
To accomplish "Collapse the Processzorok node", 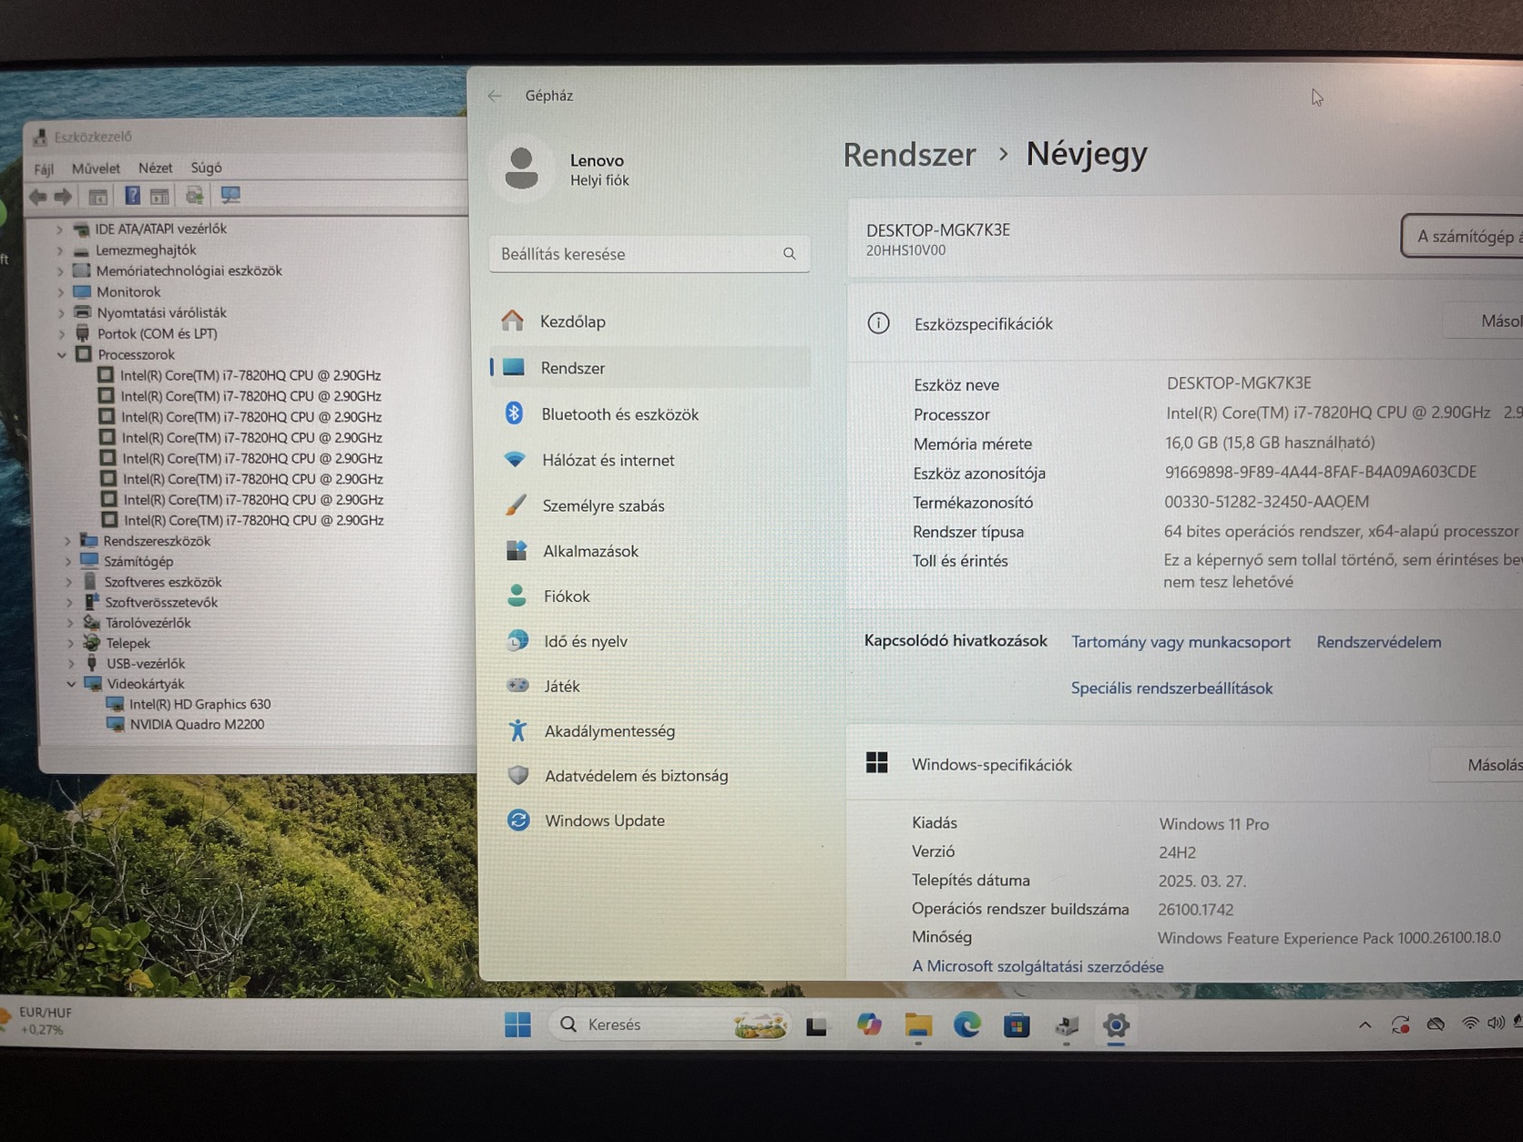I will tap(62, 355).
